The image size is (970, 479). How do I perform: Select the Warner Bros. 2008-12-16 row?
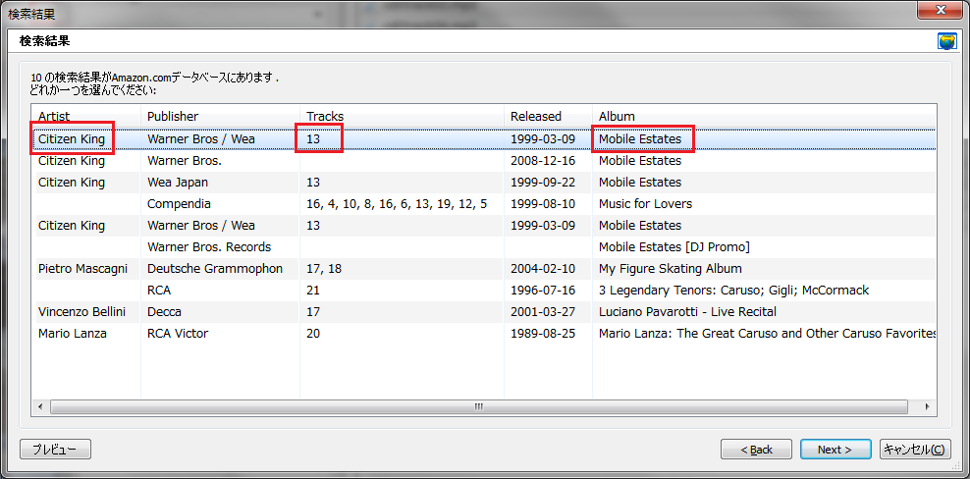[x=484, y=161]
